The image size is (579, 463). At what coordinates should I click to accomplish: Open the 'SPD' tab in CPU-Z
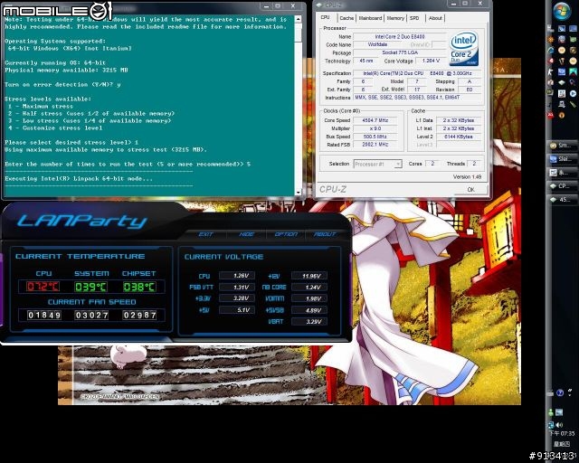coord(414,18)
